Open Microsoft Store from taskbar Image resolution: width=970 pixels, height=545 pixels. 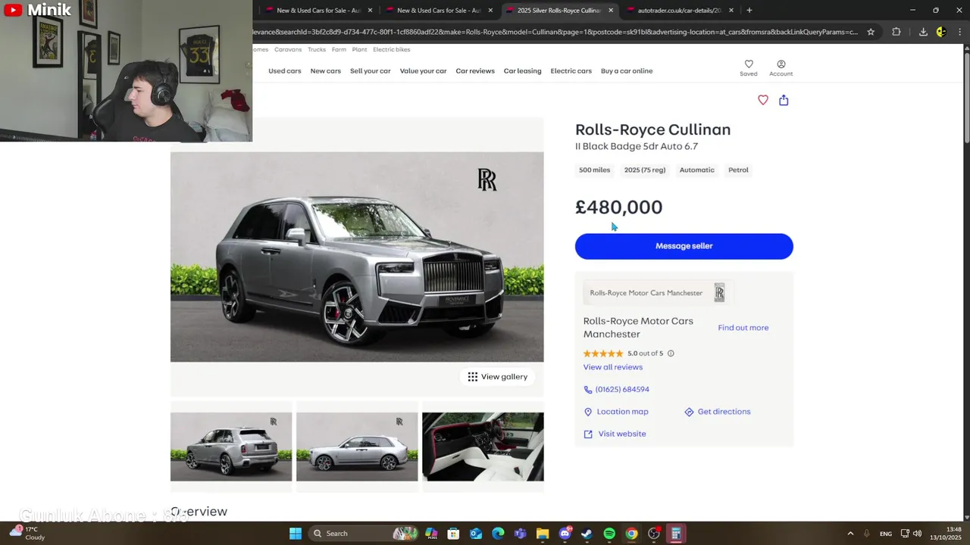pos(453,534)
